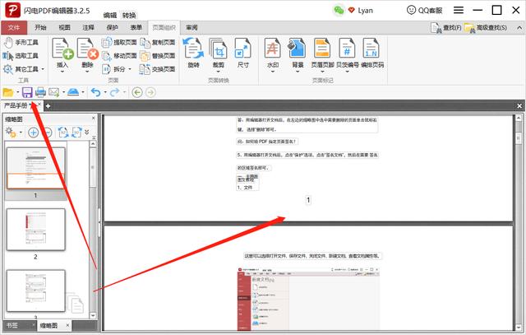
Task: Click the Redo arrow
Action: [115, 92]
